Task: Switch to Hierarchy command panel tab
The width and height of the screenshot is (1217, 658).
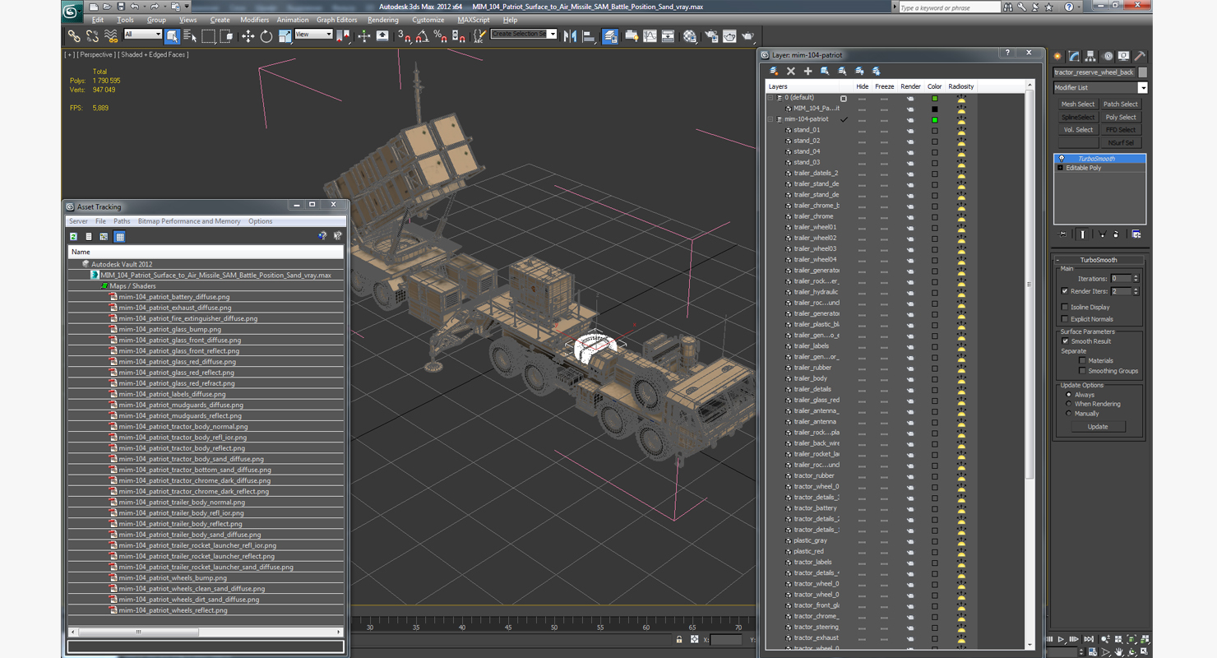Action: click(x=1090, y=56)
